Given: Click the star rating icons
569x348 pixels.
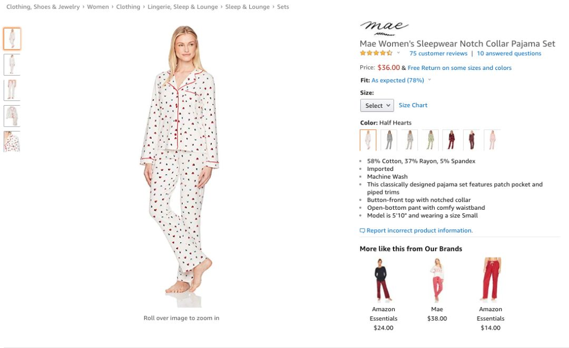Looking at the screenshot, I should (x=376, y=53).
